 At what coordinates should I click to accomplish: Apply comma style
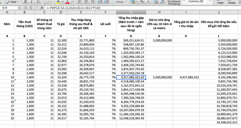(x=148, y=2)
